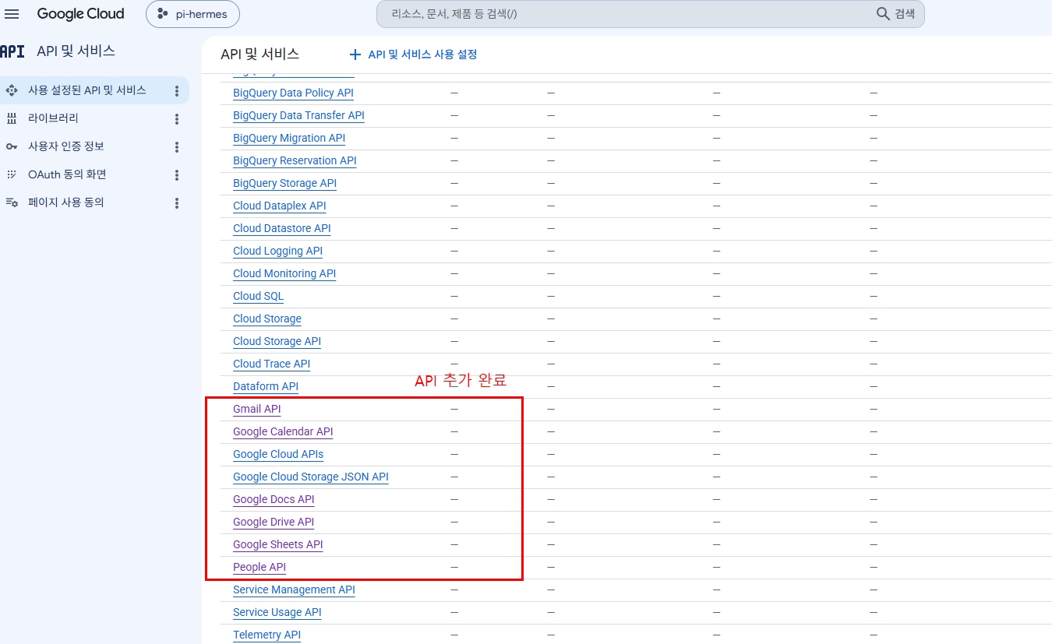Open Cloud Logging API link
The image size is (1052, 644).
[x=277, y=251]
